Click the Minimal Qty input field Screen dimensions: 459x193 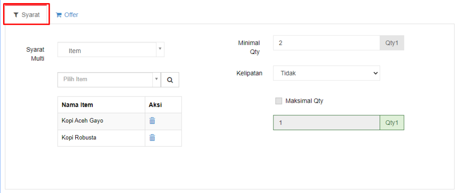[326, 43]
